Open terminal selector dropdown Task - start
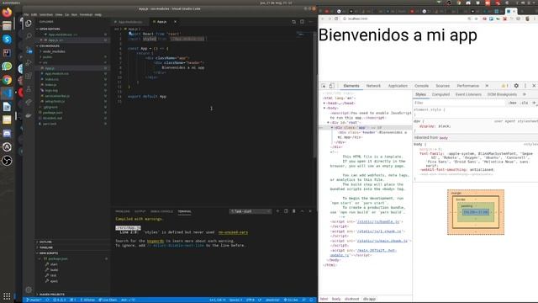The height and width of the screenshot is (303, 538). 251,211
